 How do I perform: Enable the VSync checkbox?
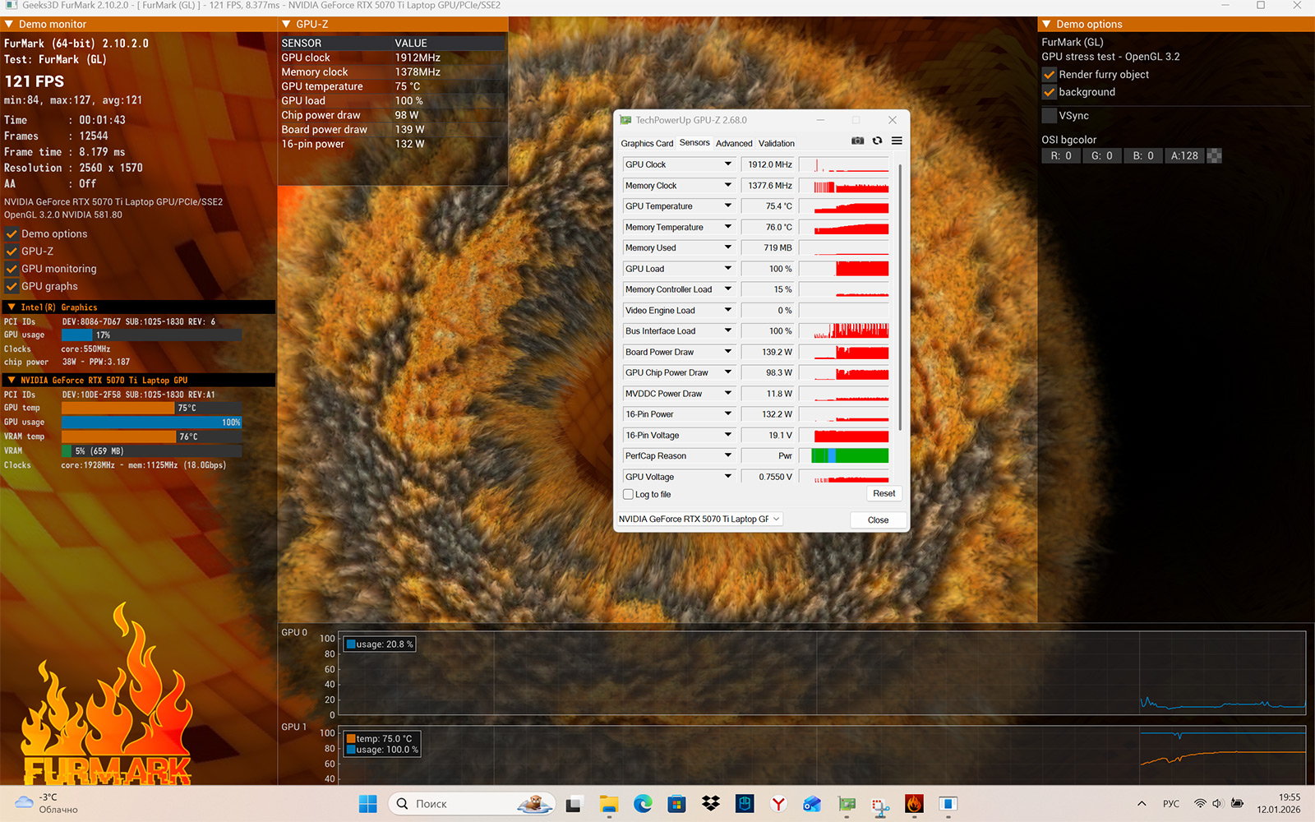tap(1050, 116)
